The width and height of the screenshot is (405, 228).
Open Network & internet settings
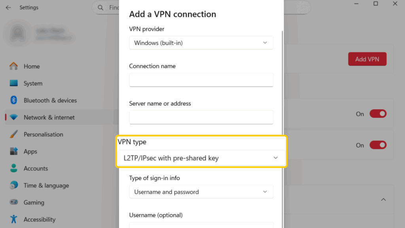(49, 118)
